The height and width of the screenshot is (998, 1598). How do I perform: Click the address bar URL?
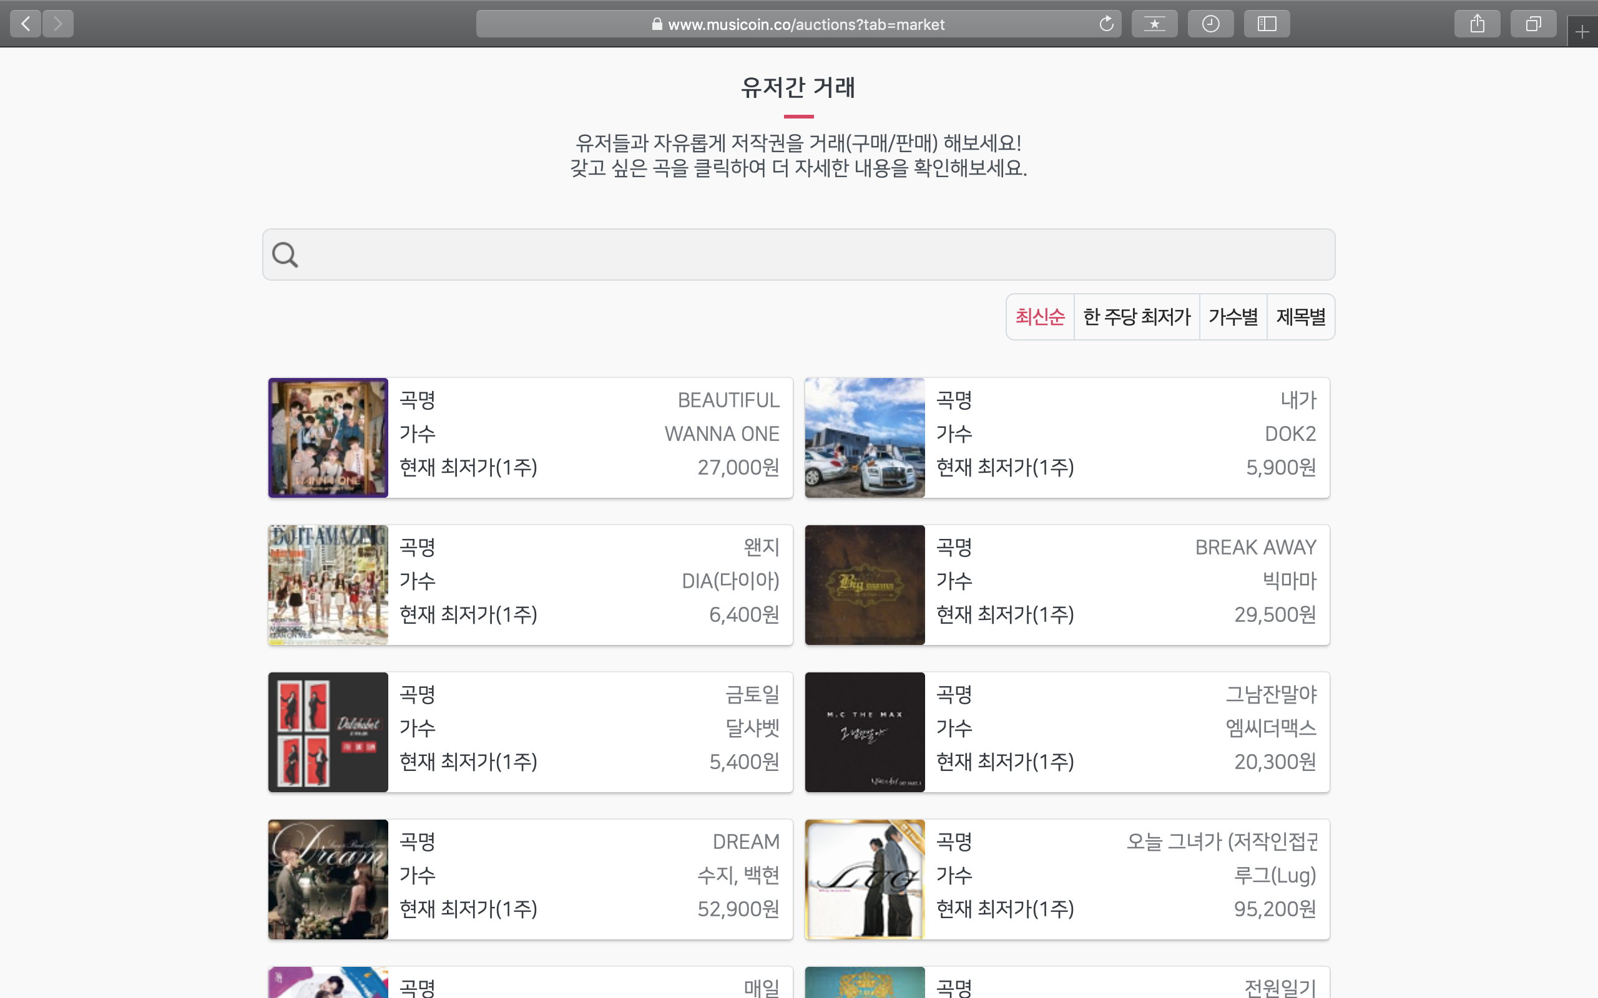(x=806, y=24)
